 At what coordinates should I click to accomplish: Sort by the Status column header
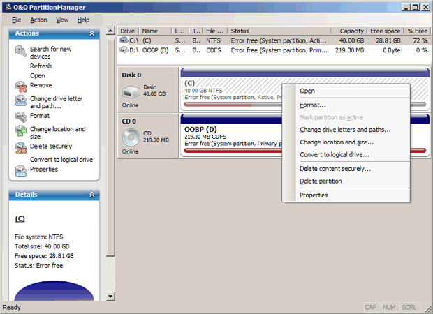click(x=280, y=31)
